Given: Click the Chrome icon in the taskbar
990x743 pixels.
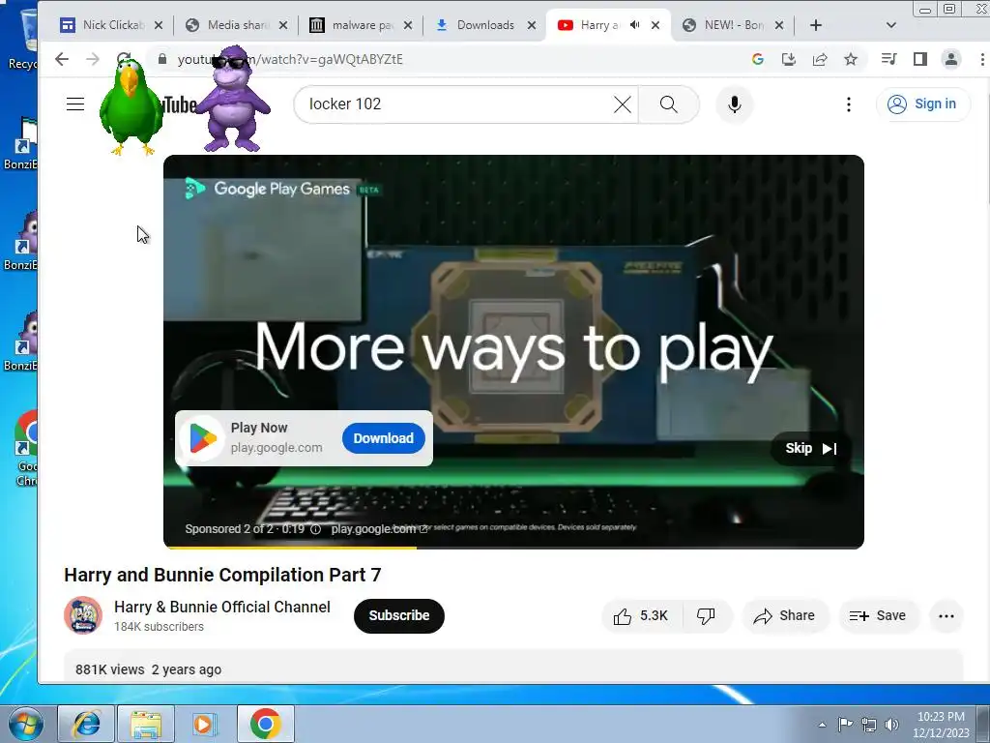Looking at the screenshot, I should click(x=265, y=724).
